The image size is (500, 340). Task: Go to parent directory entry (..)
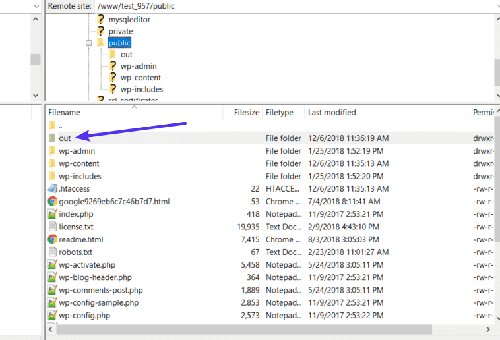tap(60, 125)
